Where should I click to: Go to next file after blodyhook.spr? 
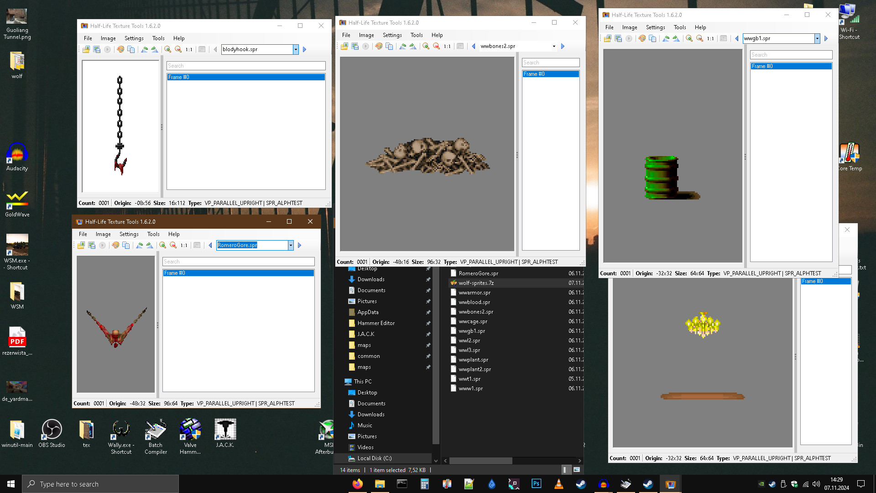click(304, 49)
